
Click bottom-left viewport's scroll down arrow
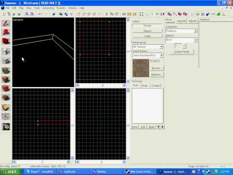coord(72,157)
